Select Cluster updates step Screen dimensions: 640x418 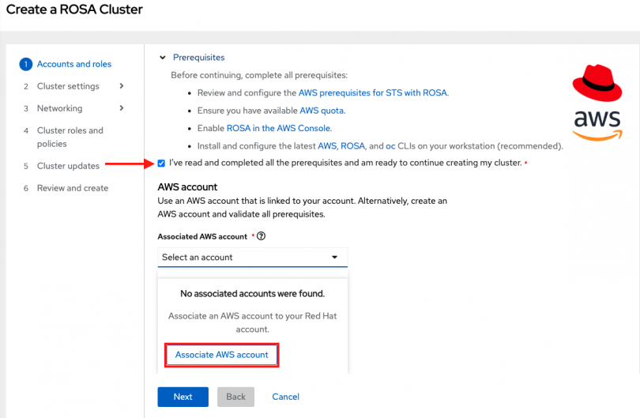click(68, 166)
